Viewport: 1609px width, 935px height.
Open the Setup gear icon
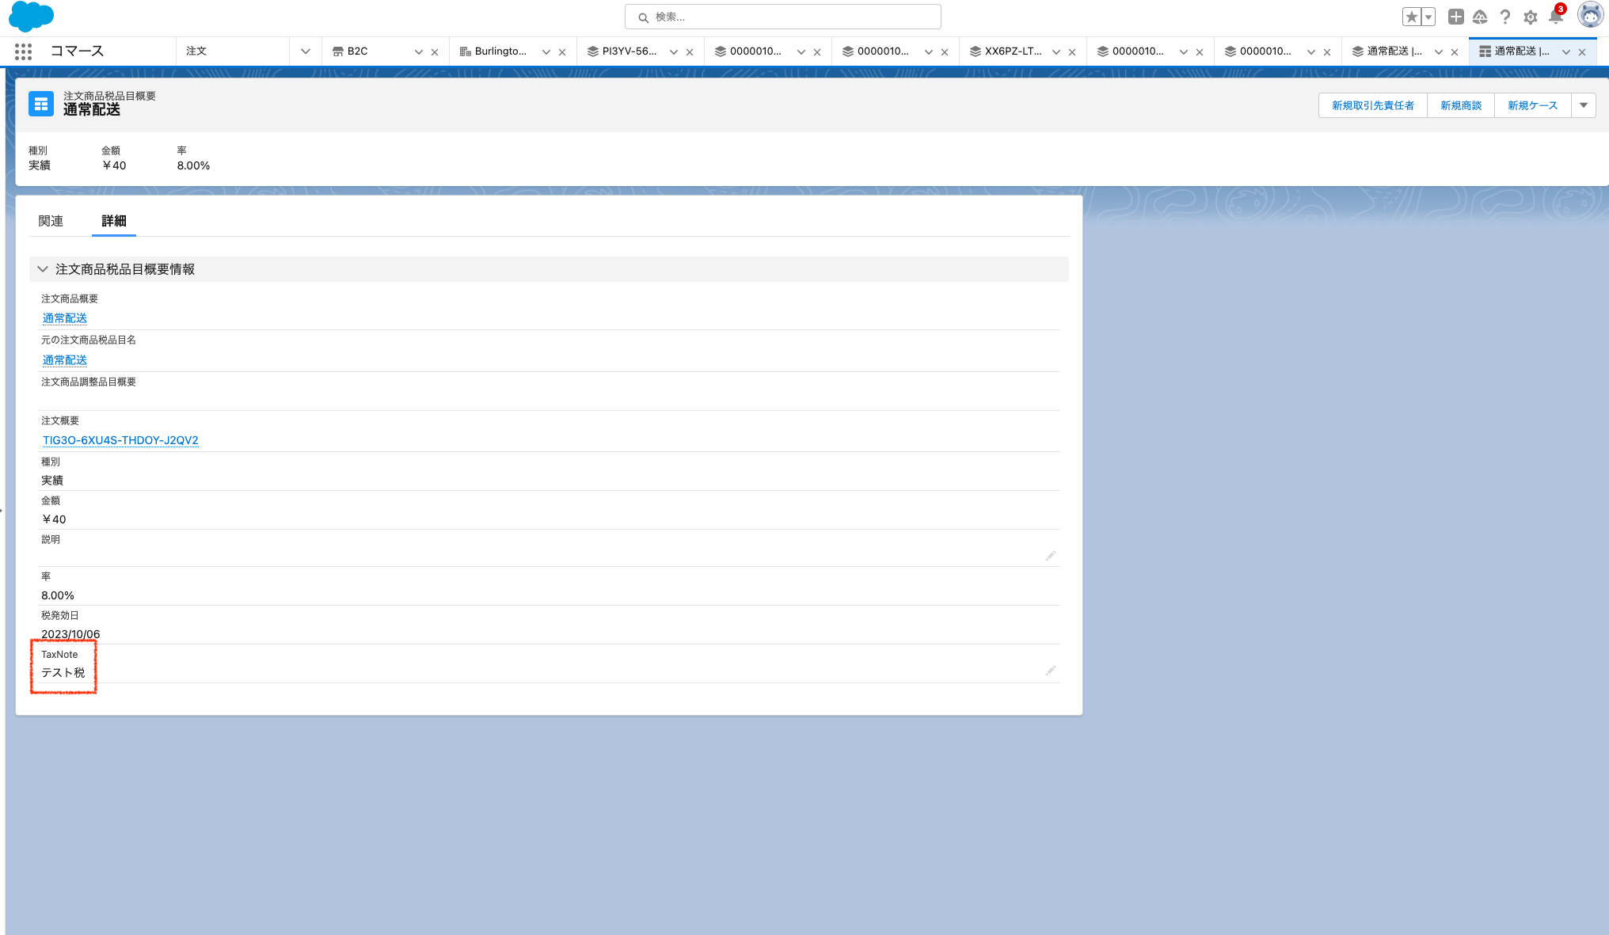click(1531, 17)
